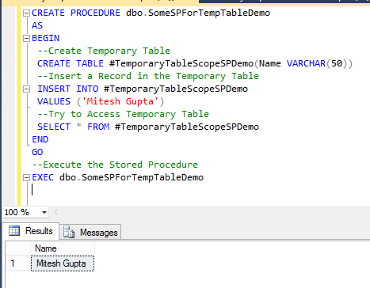The image size is (370, 288).
Task: Click the END keyword
Action: tap(40, 139)
